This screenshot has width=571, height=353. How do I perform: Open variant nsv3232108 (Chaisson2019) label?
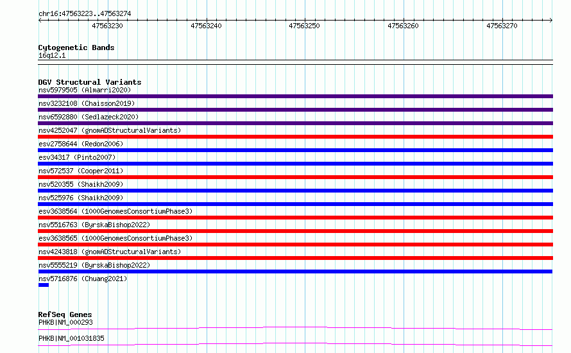tap(87, 103)
